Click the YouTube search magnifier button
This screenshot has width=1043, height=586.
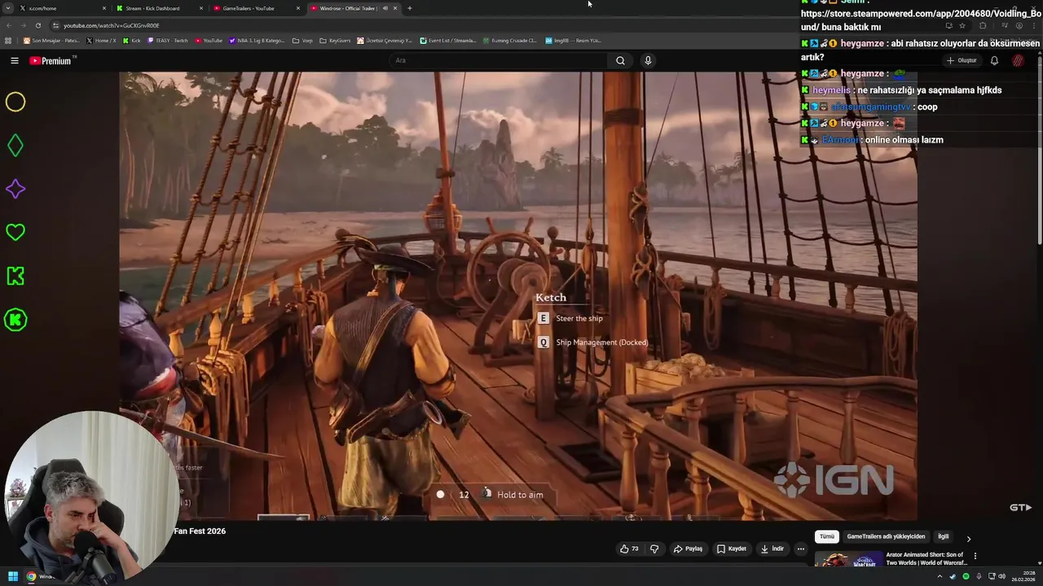pos(620,60)
